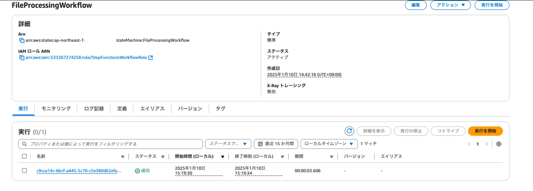Sort by 開始時間 (ローカル) column arrow

click(223, 157)
